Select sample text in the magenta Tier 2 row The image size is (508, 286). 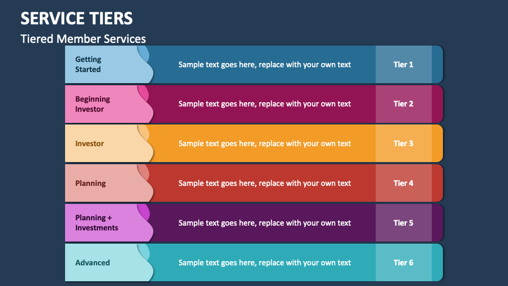pos(265,104)
